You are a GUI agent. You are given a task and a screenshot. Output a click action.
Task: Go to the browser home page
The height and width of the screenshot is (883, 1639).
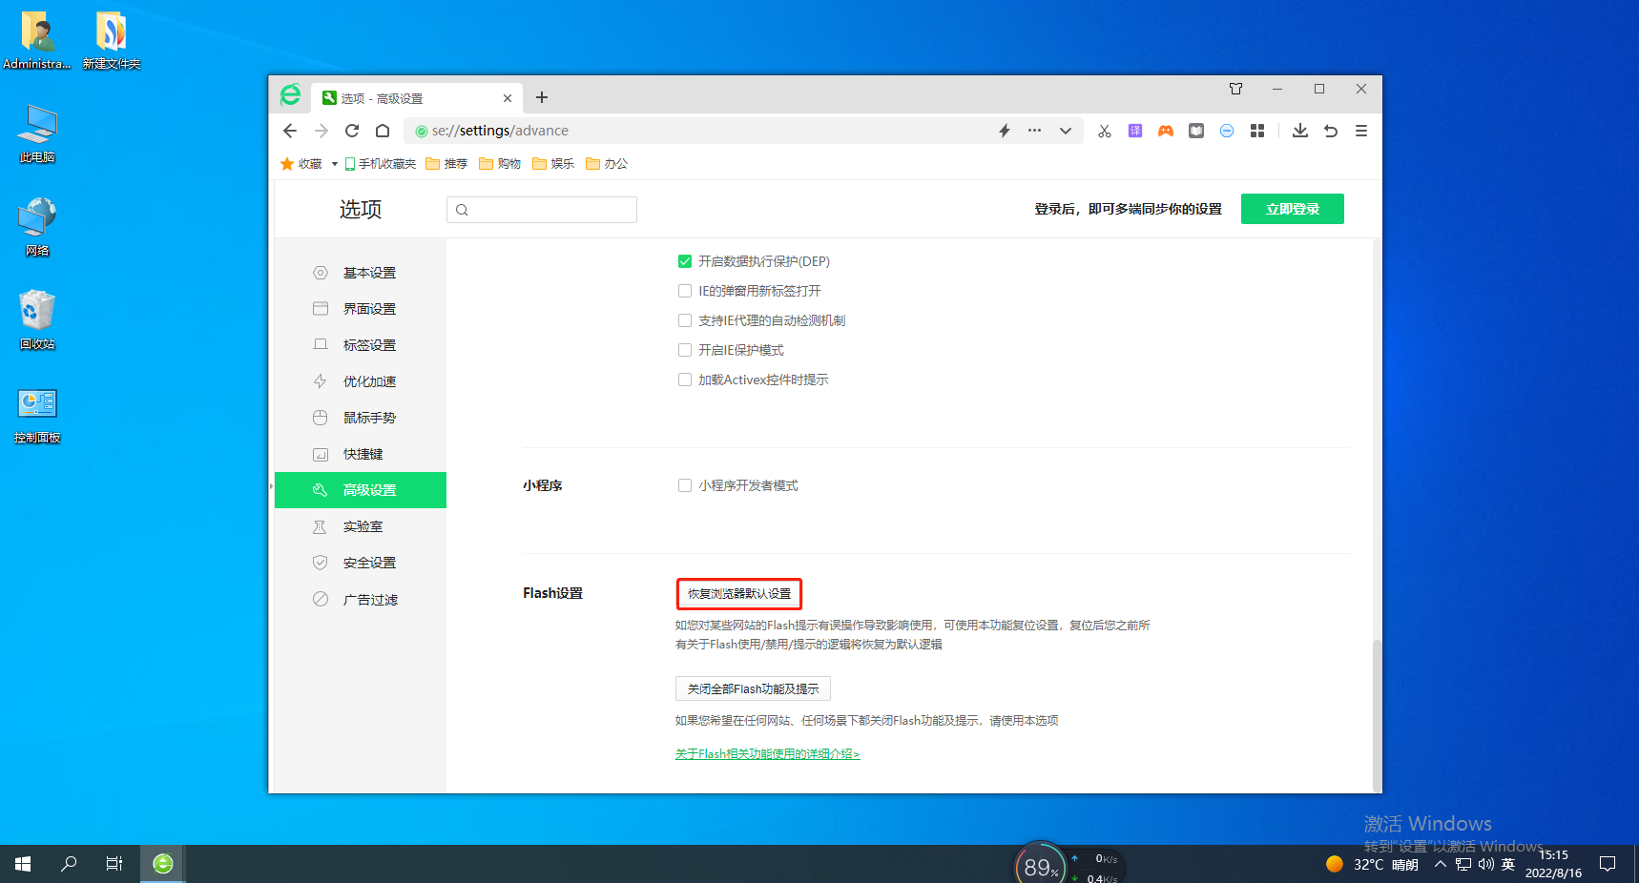point(383,131)
